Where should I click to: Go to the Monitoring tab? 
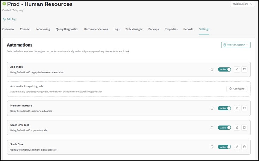pyautogui.click(x=43, y=29)
